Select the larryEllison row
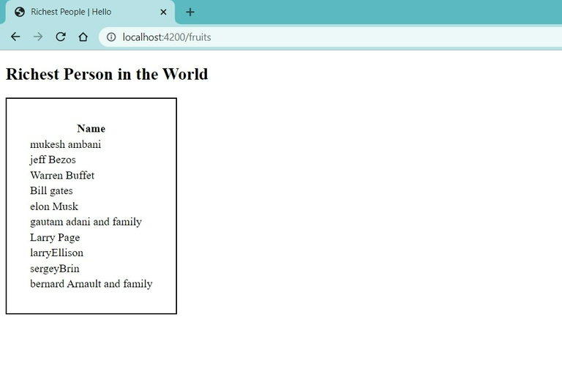Image resolution: width=562 pixels, height=377 pixels. 91,253
